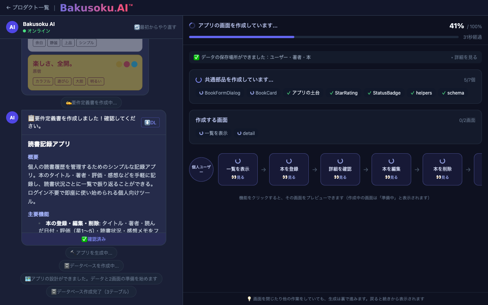Click the 明るい tag

[96, 81]
